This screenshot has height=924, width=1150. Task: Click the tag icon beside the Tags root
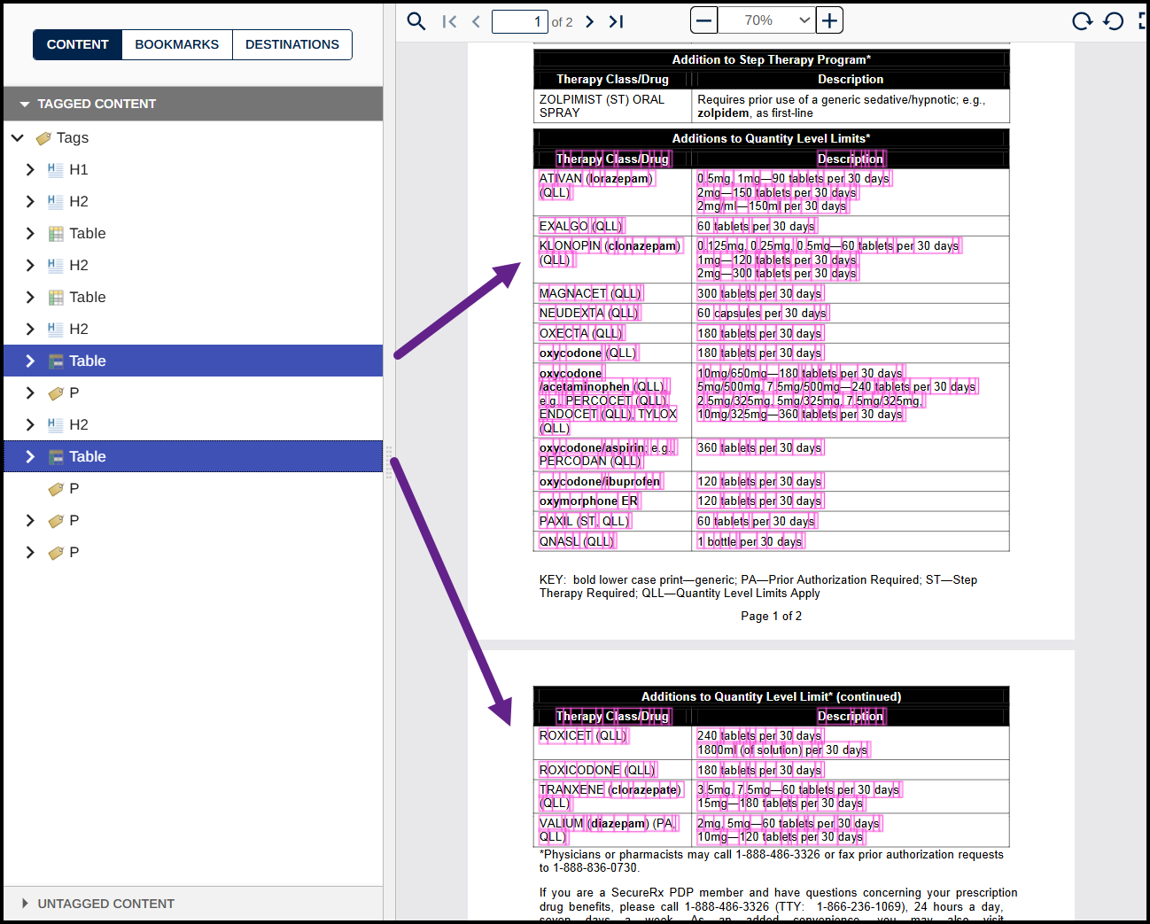click(x=43, y=138)
